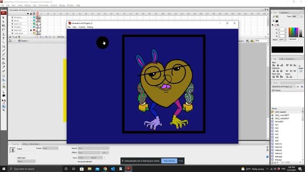Screen dimensions: 305x172
Task: Pick a hue in the color spectrum box
Action: (x=294, y=32)
